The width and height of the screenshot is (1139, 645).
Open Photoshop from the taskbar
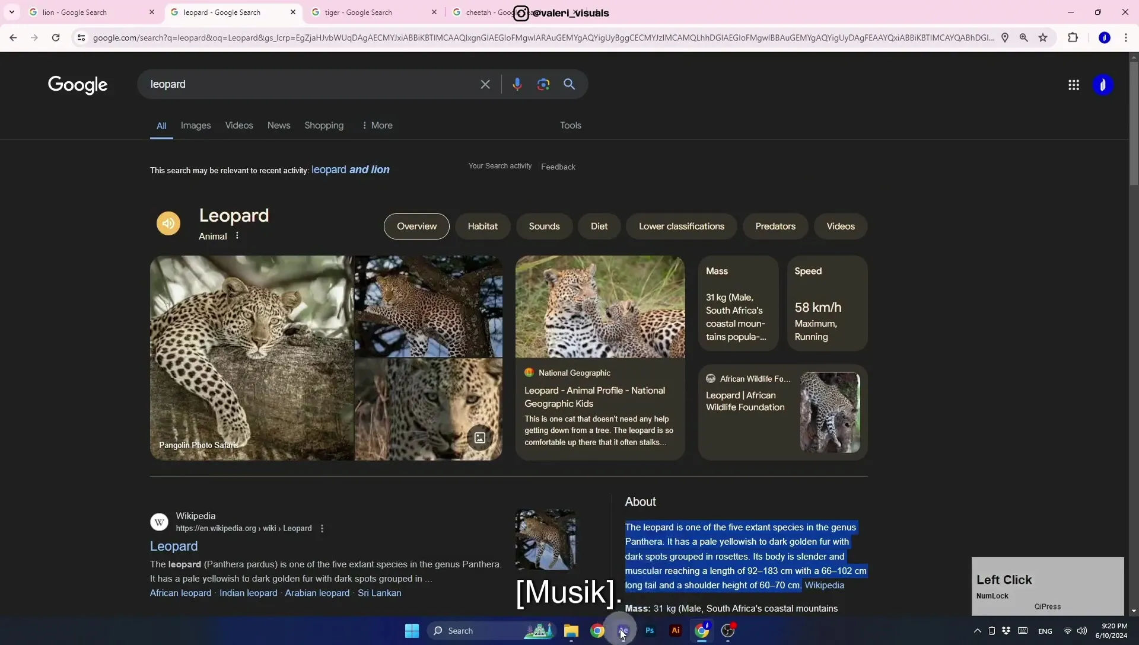tap(650, 631)
